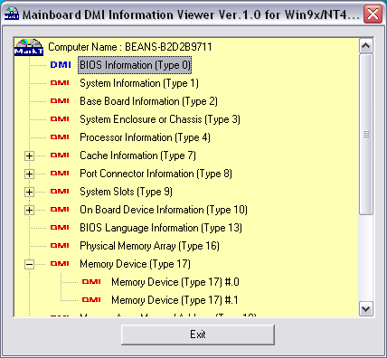
Task: Click the DMI icon for Physical Memory Array
Action: click(60, 246)
